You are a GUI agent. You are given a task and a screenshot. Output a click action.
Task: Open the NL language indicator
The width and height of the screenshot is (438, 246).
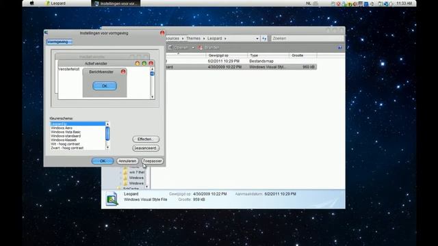pyautogui.click(x=309, y=3)
